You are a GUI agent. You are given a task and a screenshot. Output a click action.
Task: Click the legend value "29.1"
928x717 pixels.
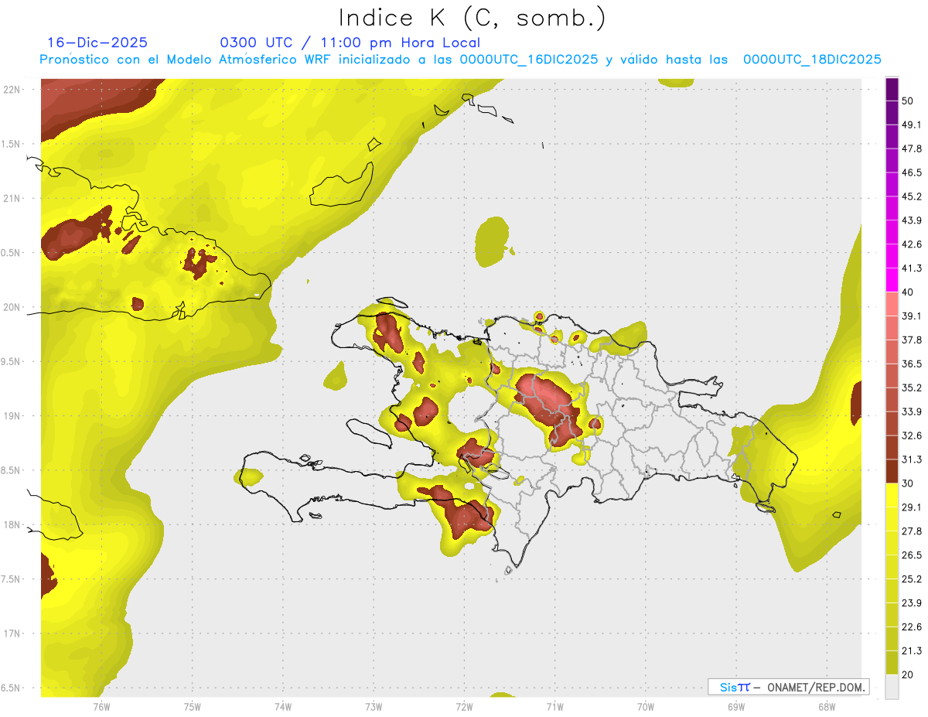(x=912, y=507)
